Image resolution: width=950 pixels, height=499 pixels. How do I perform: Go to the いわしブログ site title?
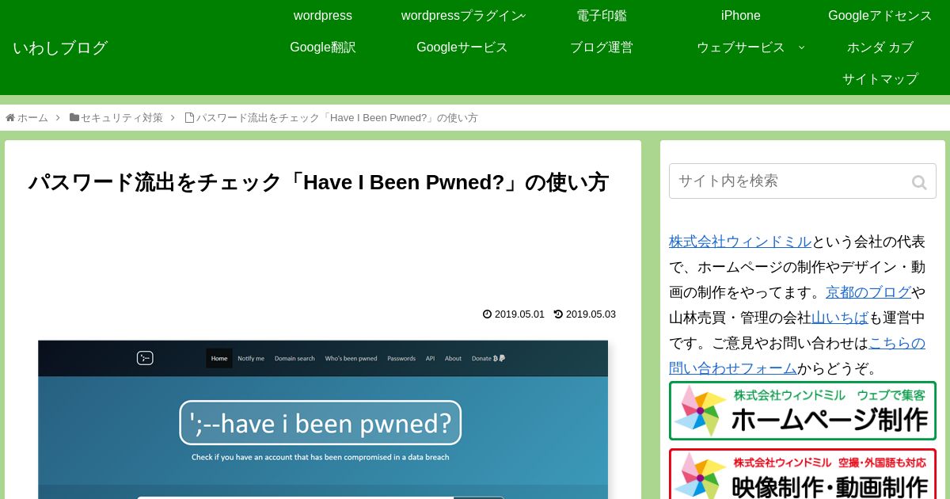60,48
